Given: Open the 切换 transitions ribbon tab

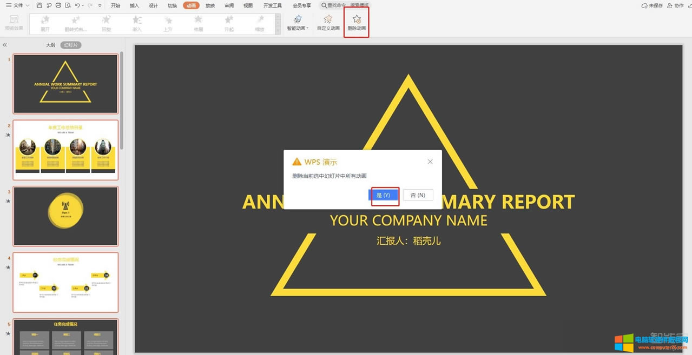Looking at the screenshot, I should coord(172,5).
